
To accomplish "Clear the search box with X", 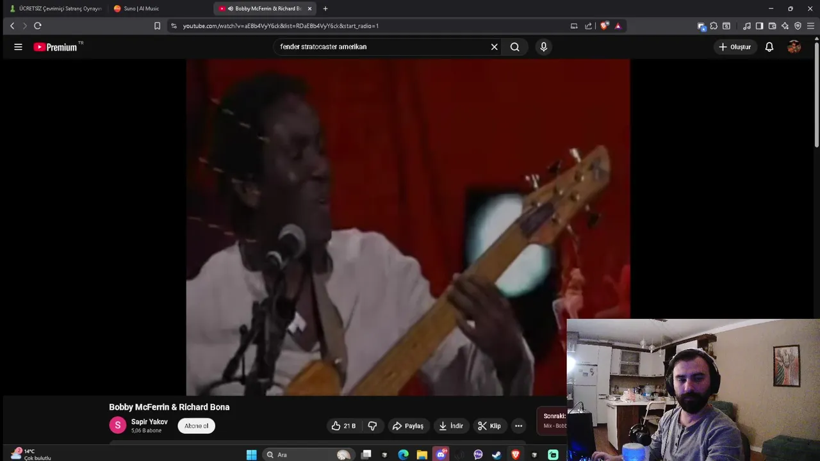I will [494, 47].
